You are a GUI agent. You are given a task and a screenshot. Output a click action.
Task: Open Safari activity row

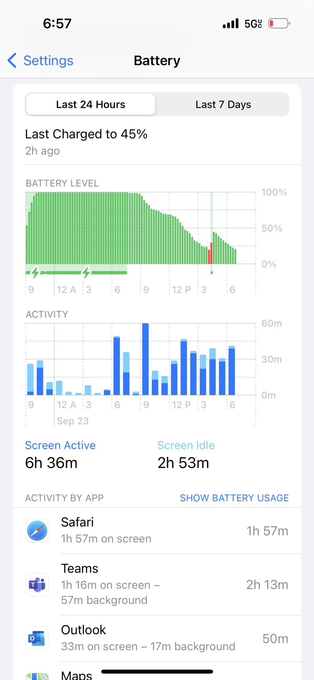point(156,531)
